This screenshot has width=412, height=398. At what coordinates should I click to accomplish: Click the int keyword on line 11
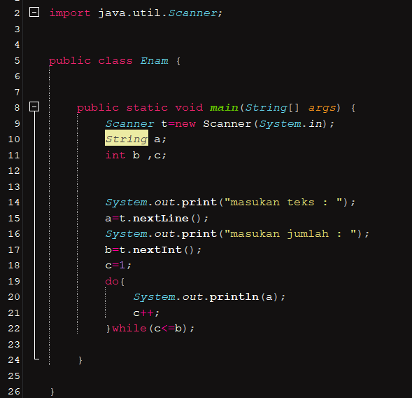coord(115,155)
